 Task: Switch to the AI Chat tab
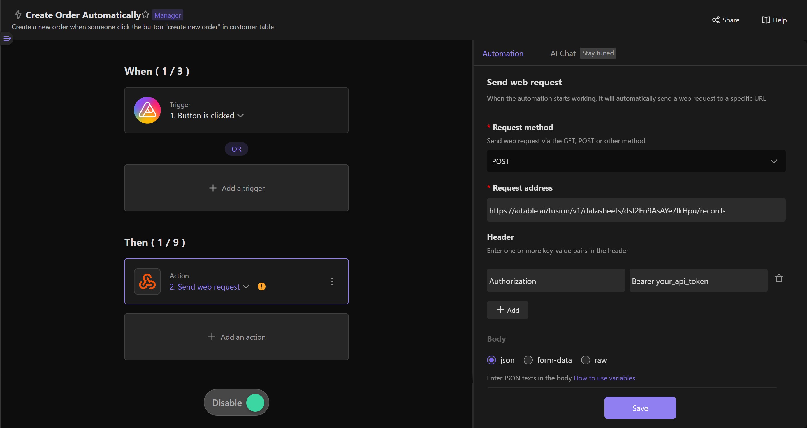[563, 53]
